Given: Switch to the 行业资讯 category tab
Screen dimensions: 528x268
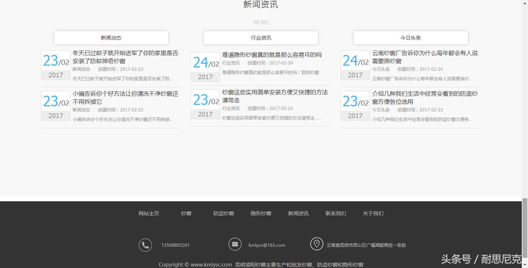Looking at the screenshot, I should coord(261,37).
